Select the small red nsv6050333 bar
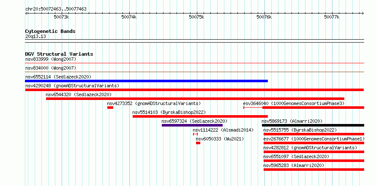Image resolution: width=376 pixels, height=186 pixels. click(x=198, y=143)
